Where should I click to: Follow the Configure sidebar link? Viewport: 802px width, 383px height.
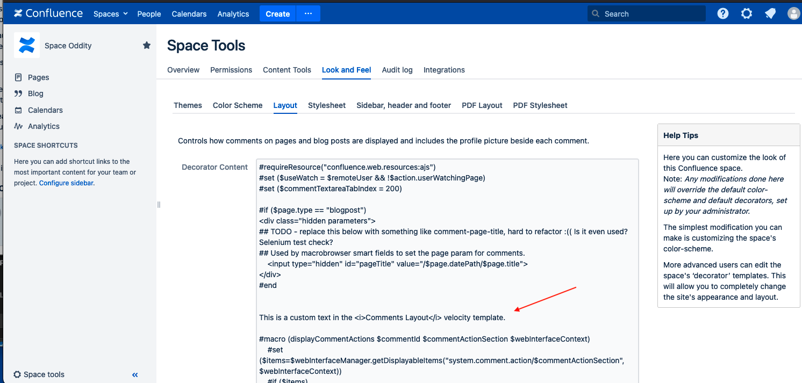tap(66, 183)
